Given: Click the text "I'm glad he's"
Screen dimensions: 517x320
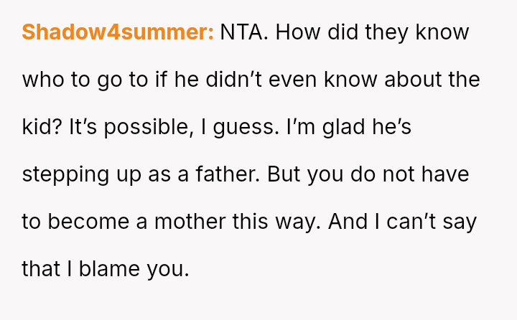Looking at the screenshot, I should pyautogui.click(x=349, y=127).
